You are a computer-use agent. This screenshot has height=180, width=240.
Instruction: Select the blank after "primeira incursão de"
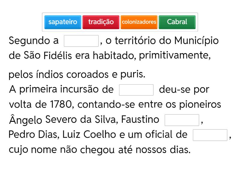click(136, 90)
